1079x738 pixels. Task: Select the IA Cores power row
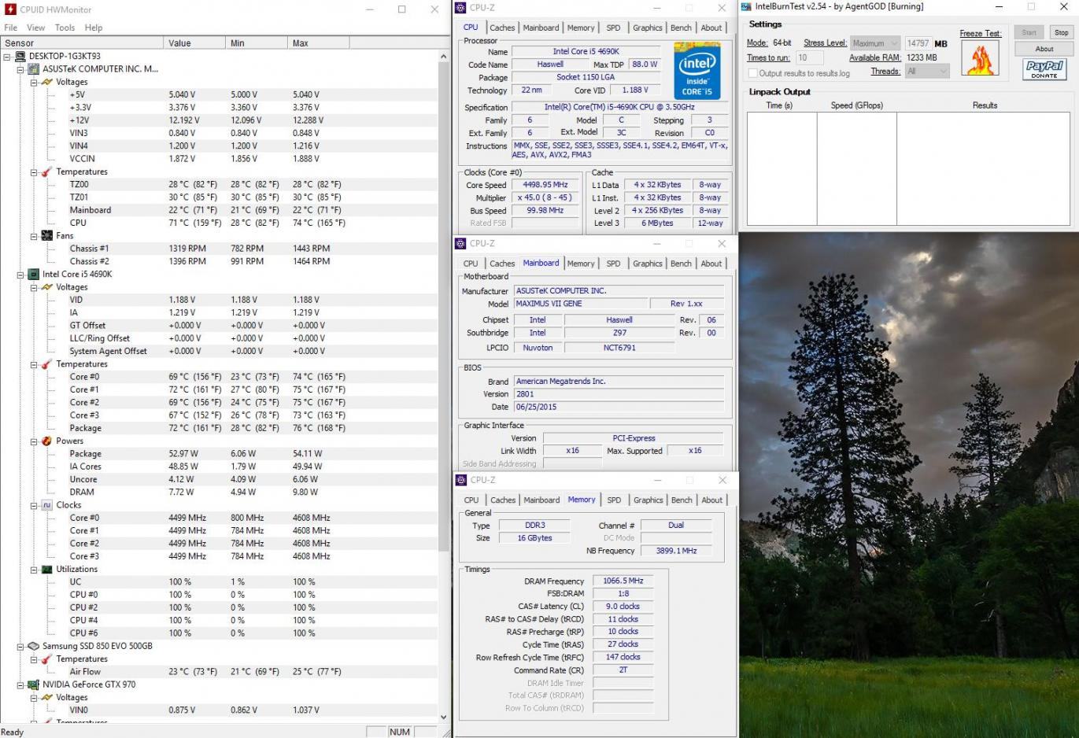tap(219, 467)
